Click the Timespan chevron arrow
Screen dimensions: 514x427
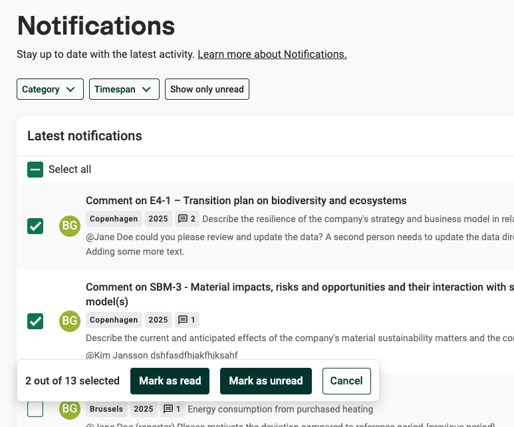tap(146, 89)
